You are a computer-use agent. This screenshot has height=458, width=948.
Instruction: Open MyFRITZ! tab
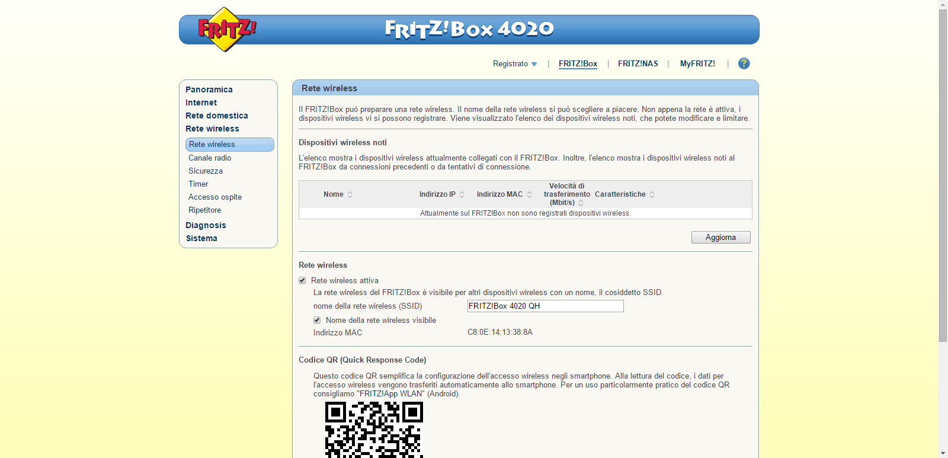(x=697, y=64)
